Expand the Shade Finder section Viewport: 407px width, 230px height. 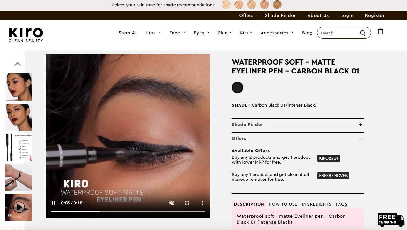click(298, 125)
